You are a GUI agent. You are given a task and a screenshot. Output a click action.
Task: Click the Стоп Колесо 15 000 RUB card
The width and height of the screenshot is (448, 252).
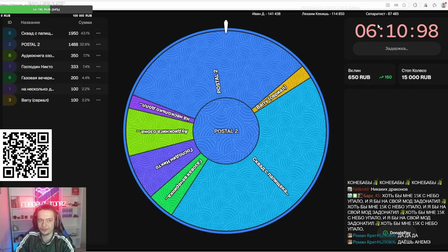tap(422, 74)
